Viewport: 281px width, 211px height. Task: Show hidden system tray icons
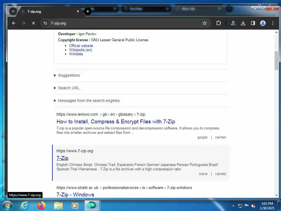(x=233, y=206)
